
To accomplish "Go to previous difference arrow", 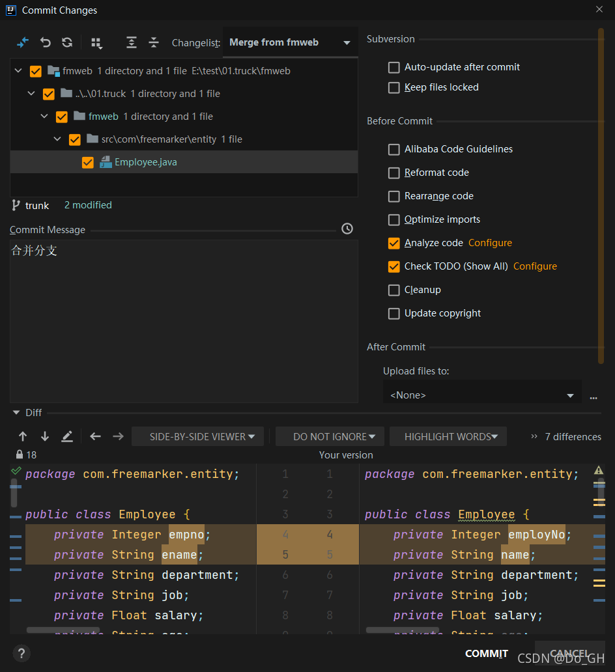I will coord(23,437).
